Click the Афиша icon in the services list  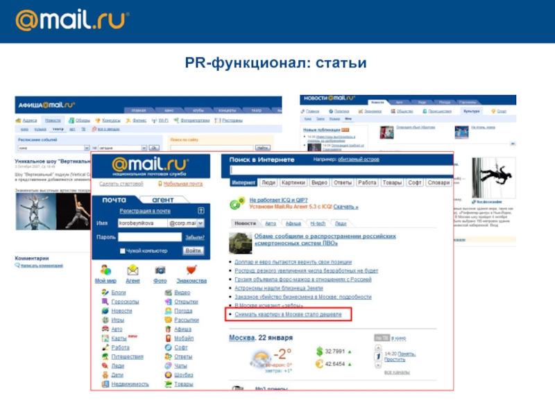[168, 329]
